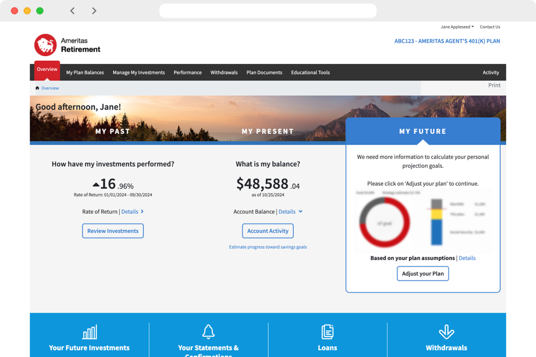Image resolution: width=536 pixels, height=357 pixels.
Task: Click the bar chart icon for Your Future Investments
Action: pyautogui.click(x=89, y=331)
